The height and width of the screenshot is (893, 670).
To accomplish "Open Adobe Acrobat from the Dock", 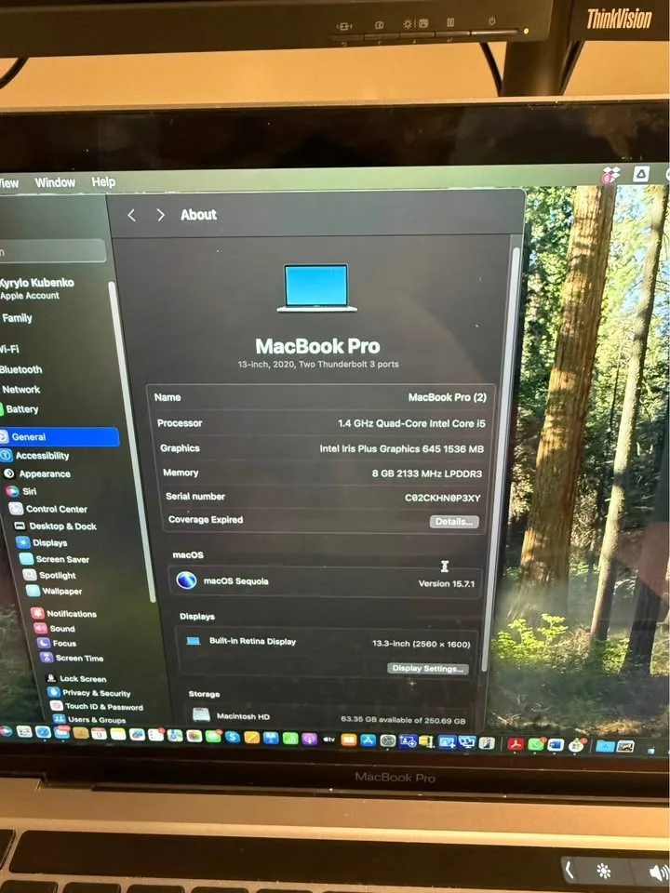I will 515,744.
